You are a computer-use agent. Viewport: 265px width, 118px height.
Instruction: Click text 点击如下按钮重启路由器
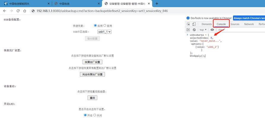click(x=92, y=92)
